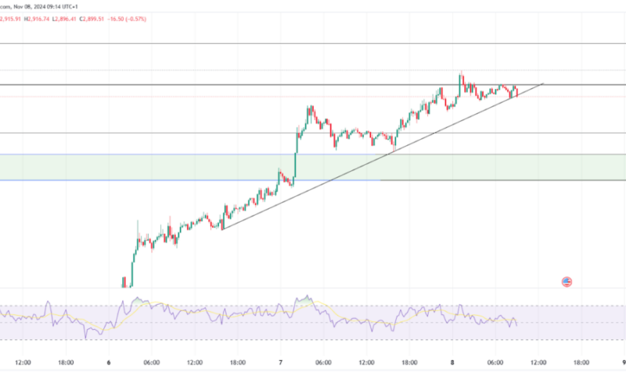Click the low value L2,896.41
Image resolution: width=626 pixels, height=386 pixels.
click(x=64, y=19)
